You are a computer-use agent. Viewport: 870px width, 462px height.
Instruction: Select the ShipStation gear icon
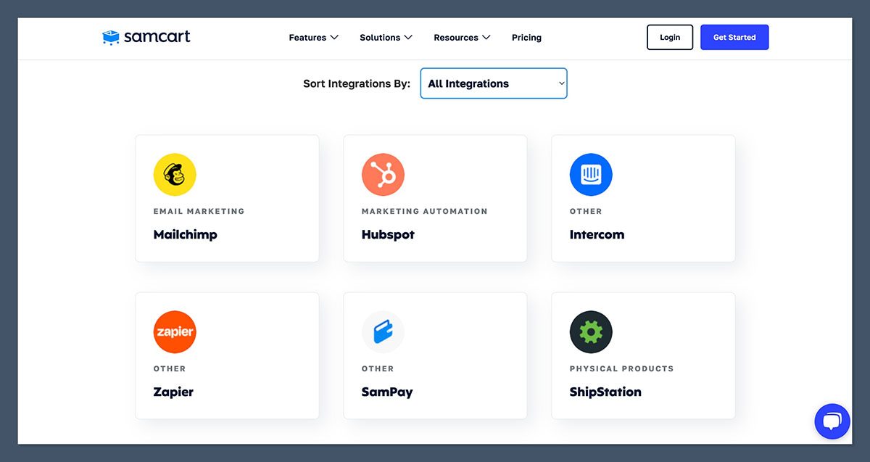tap(591, 331)
